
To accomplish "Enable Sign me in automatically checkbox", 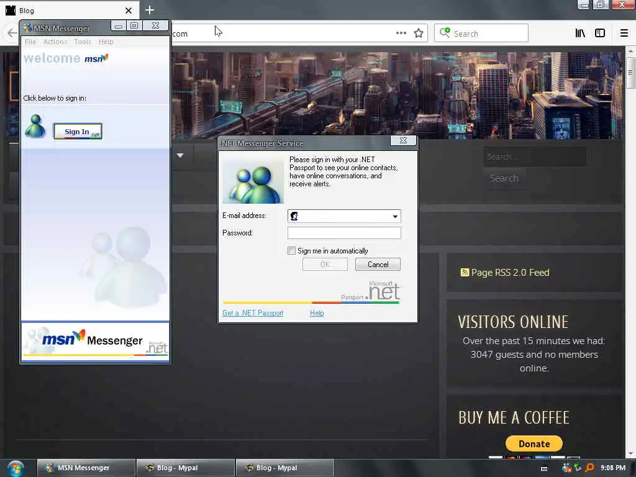I will click(291, 251).
